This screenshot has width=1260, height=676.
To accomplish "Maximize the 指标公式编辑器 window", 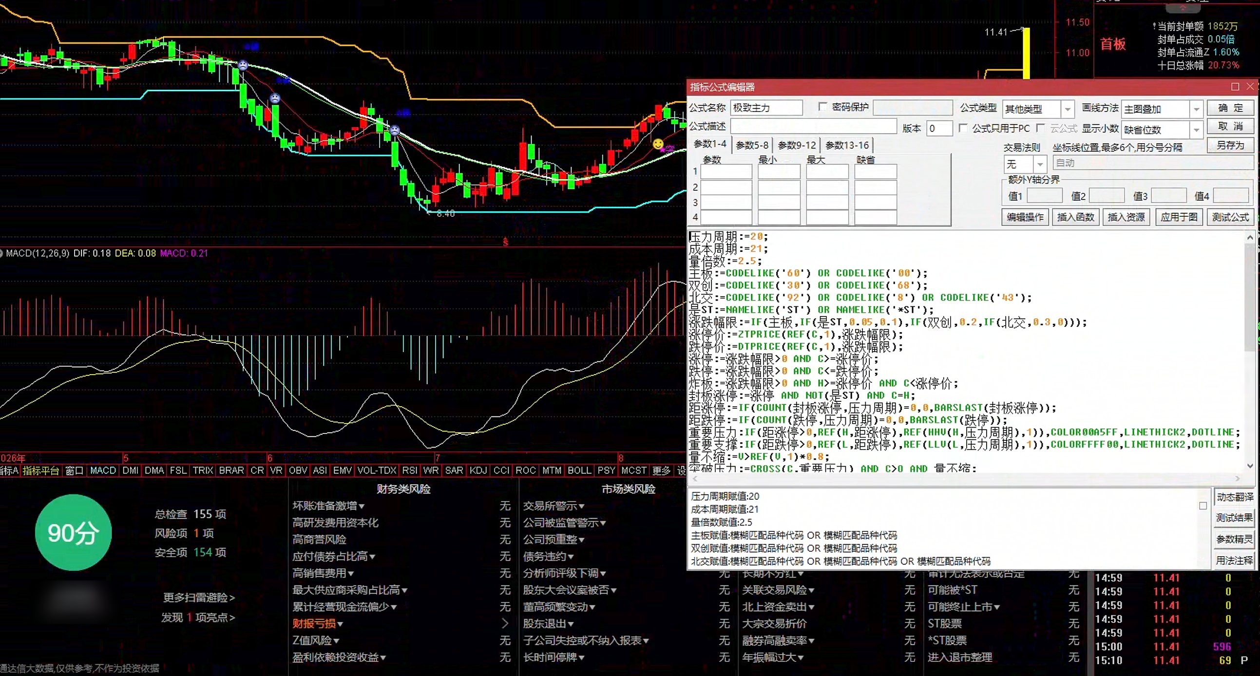I will (1235, 87).
